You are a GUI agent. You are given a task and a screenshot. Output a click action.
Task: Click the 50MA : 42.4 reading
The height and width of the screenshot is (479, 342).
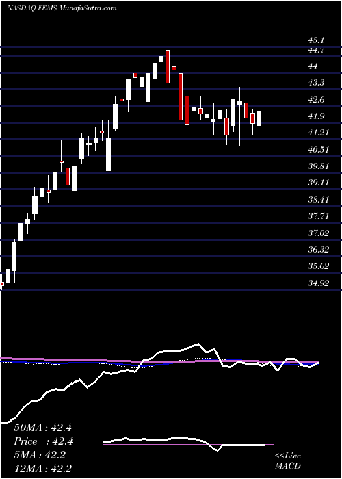click(x=42, y=428)
